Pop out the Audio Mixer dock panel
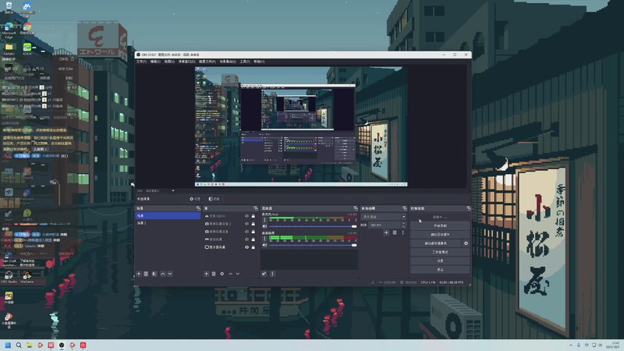This screenshot has height=351, width=624. (x=356, y=208)
